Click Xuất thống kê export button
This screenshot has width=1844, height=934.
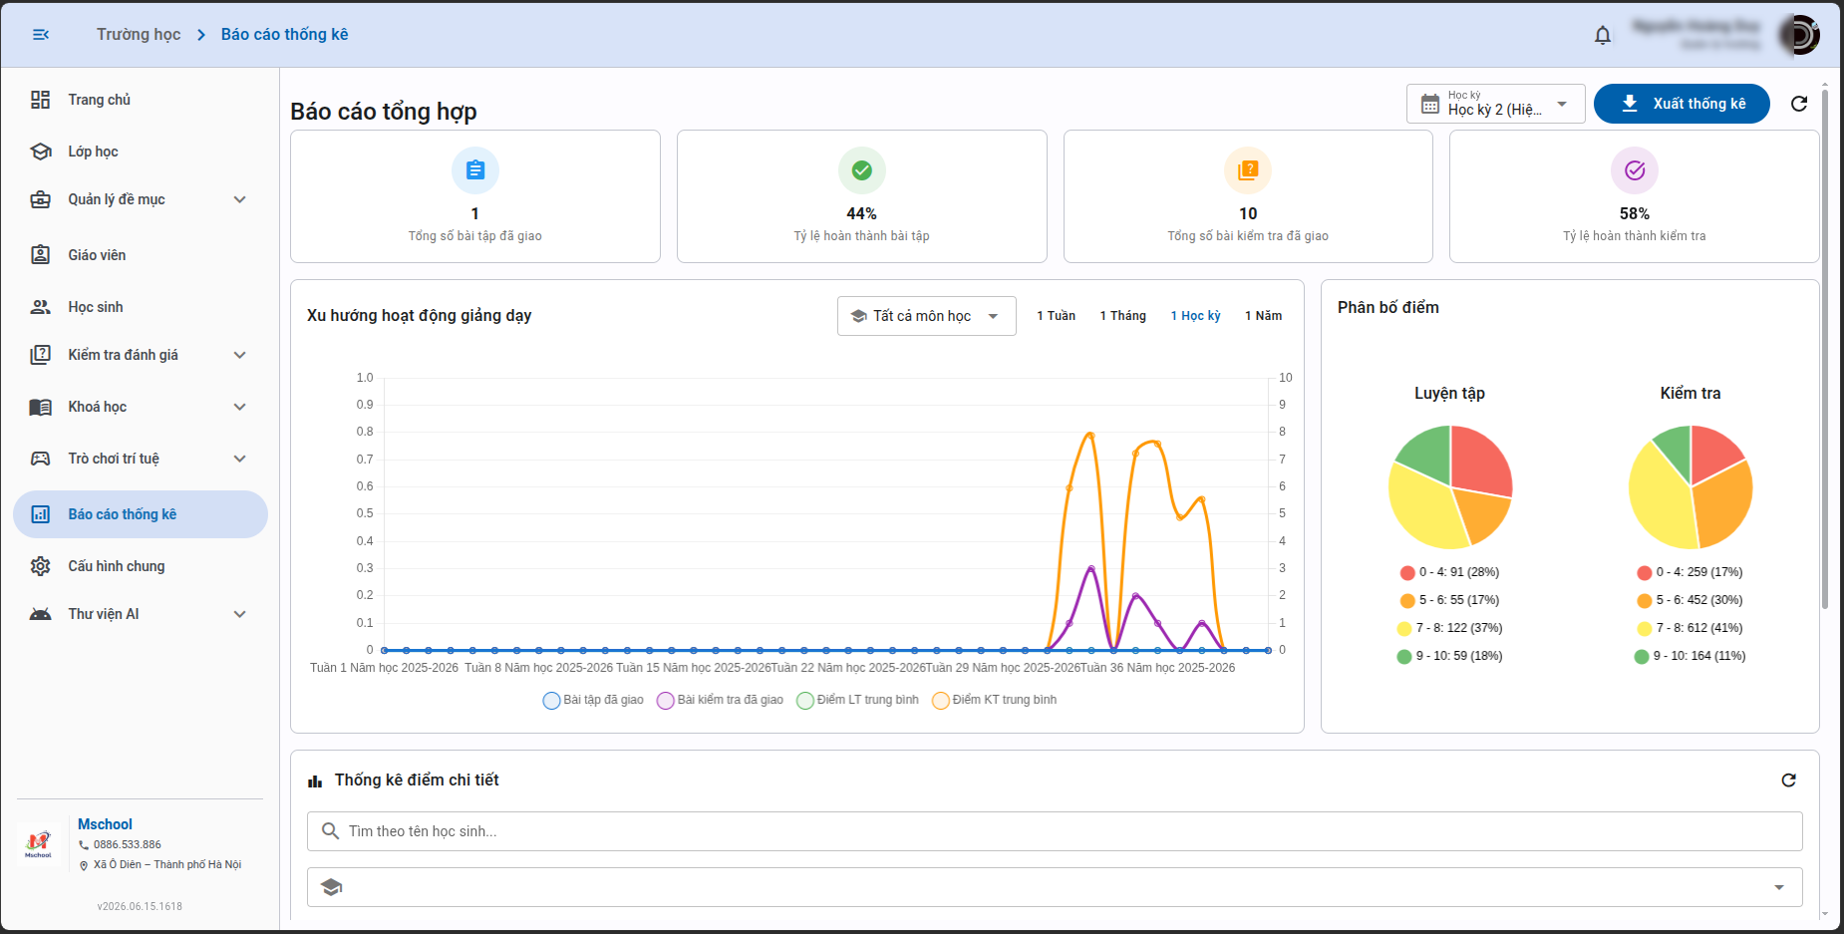[1682, 104]
